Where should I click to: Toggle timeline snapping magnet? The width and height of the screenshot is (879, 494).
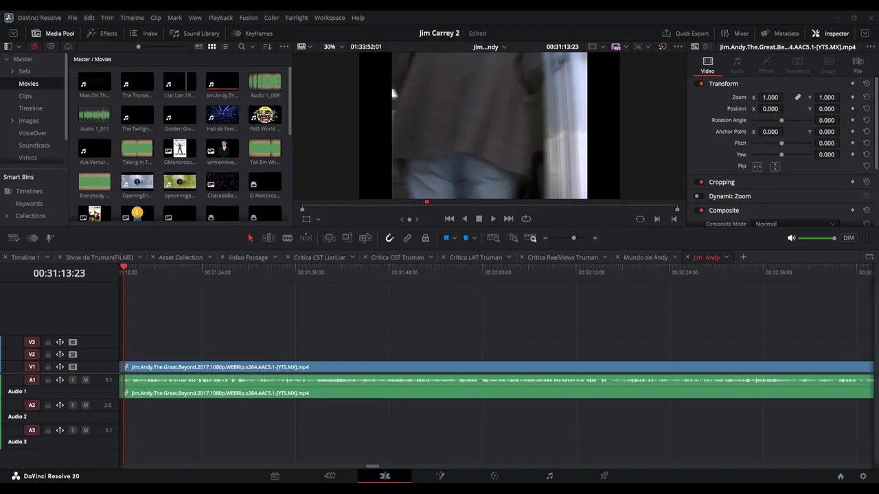click(x=389, y=238)
